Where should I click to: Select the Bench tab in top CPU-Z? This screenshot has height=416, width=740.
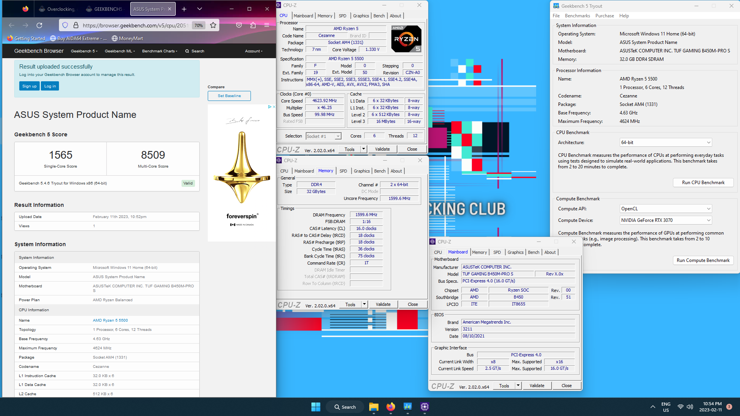coord(379,16)
